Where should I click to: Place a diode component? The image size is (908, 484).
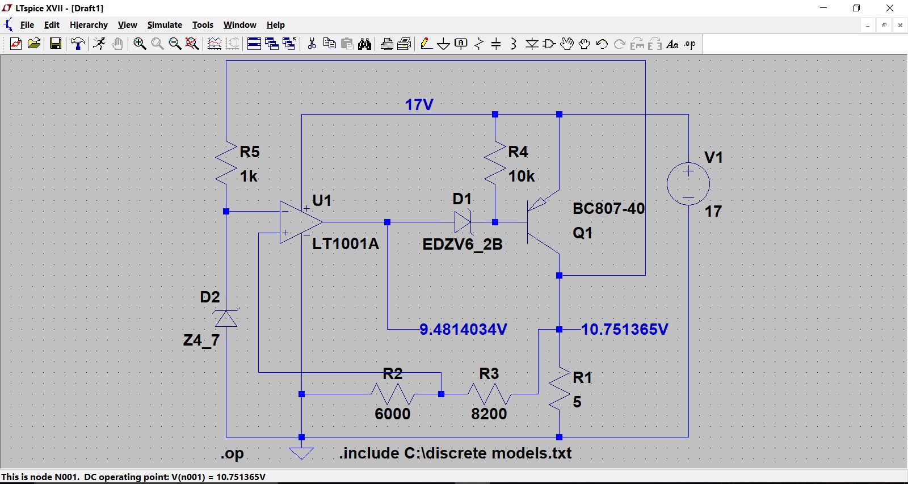tap(532, 44)
